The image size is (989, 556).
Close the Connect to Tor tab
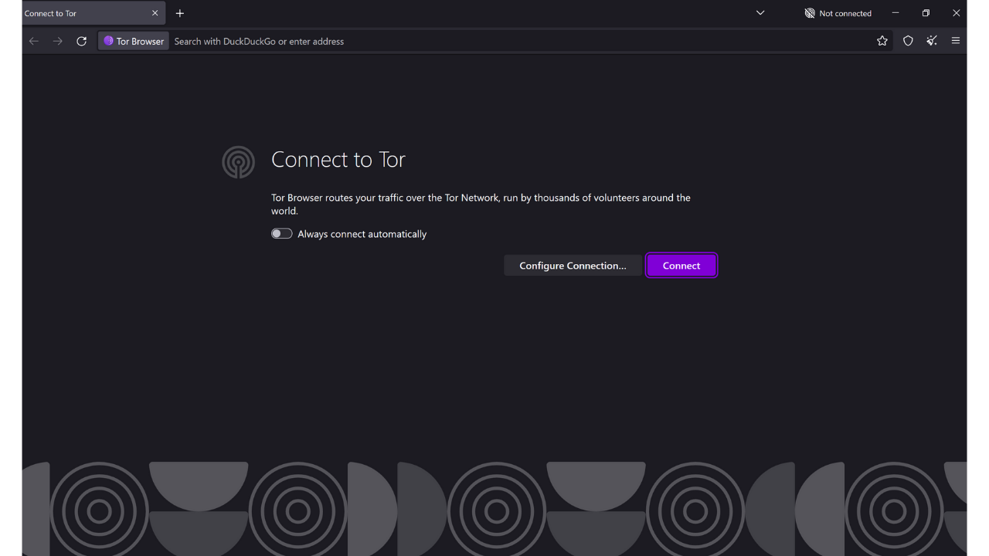click(155, 13)
